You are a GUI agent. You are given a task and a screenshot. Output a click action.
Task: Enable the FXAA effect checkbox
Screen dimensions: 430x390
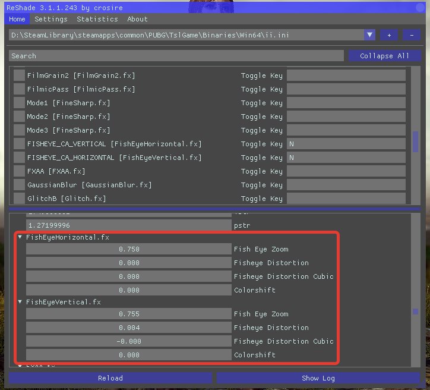[x=19, y=171]
